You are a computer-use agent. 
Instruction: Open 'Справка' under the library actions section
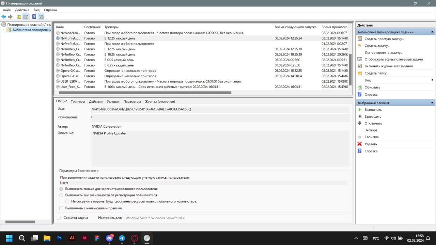point(371,94)
